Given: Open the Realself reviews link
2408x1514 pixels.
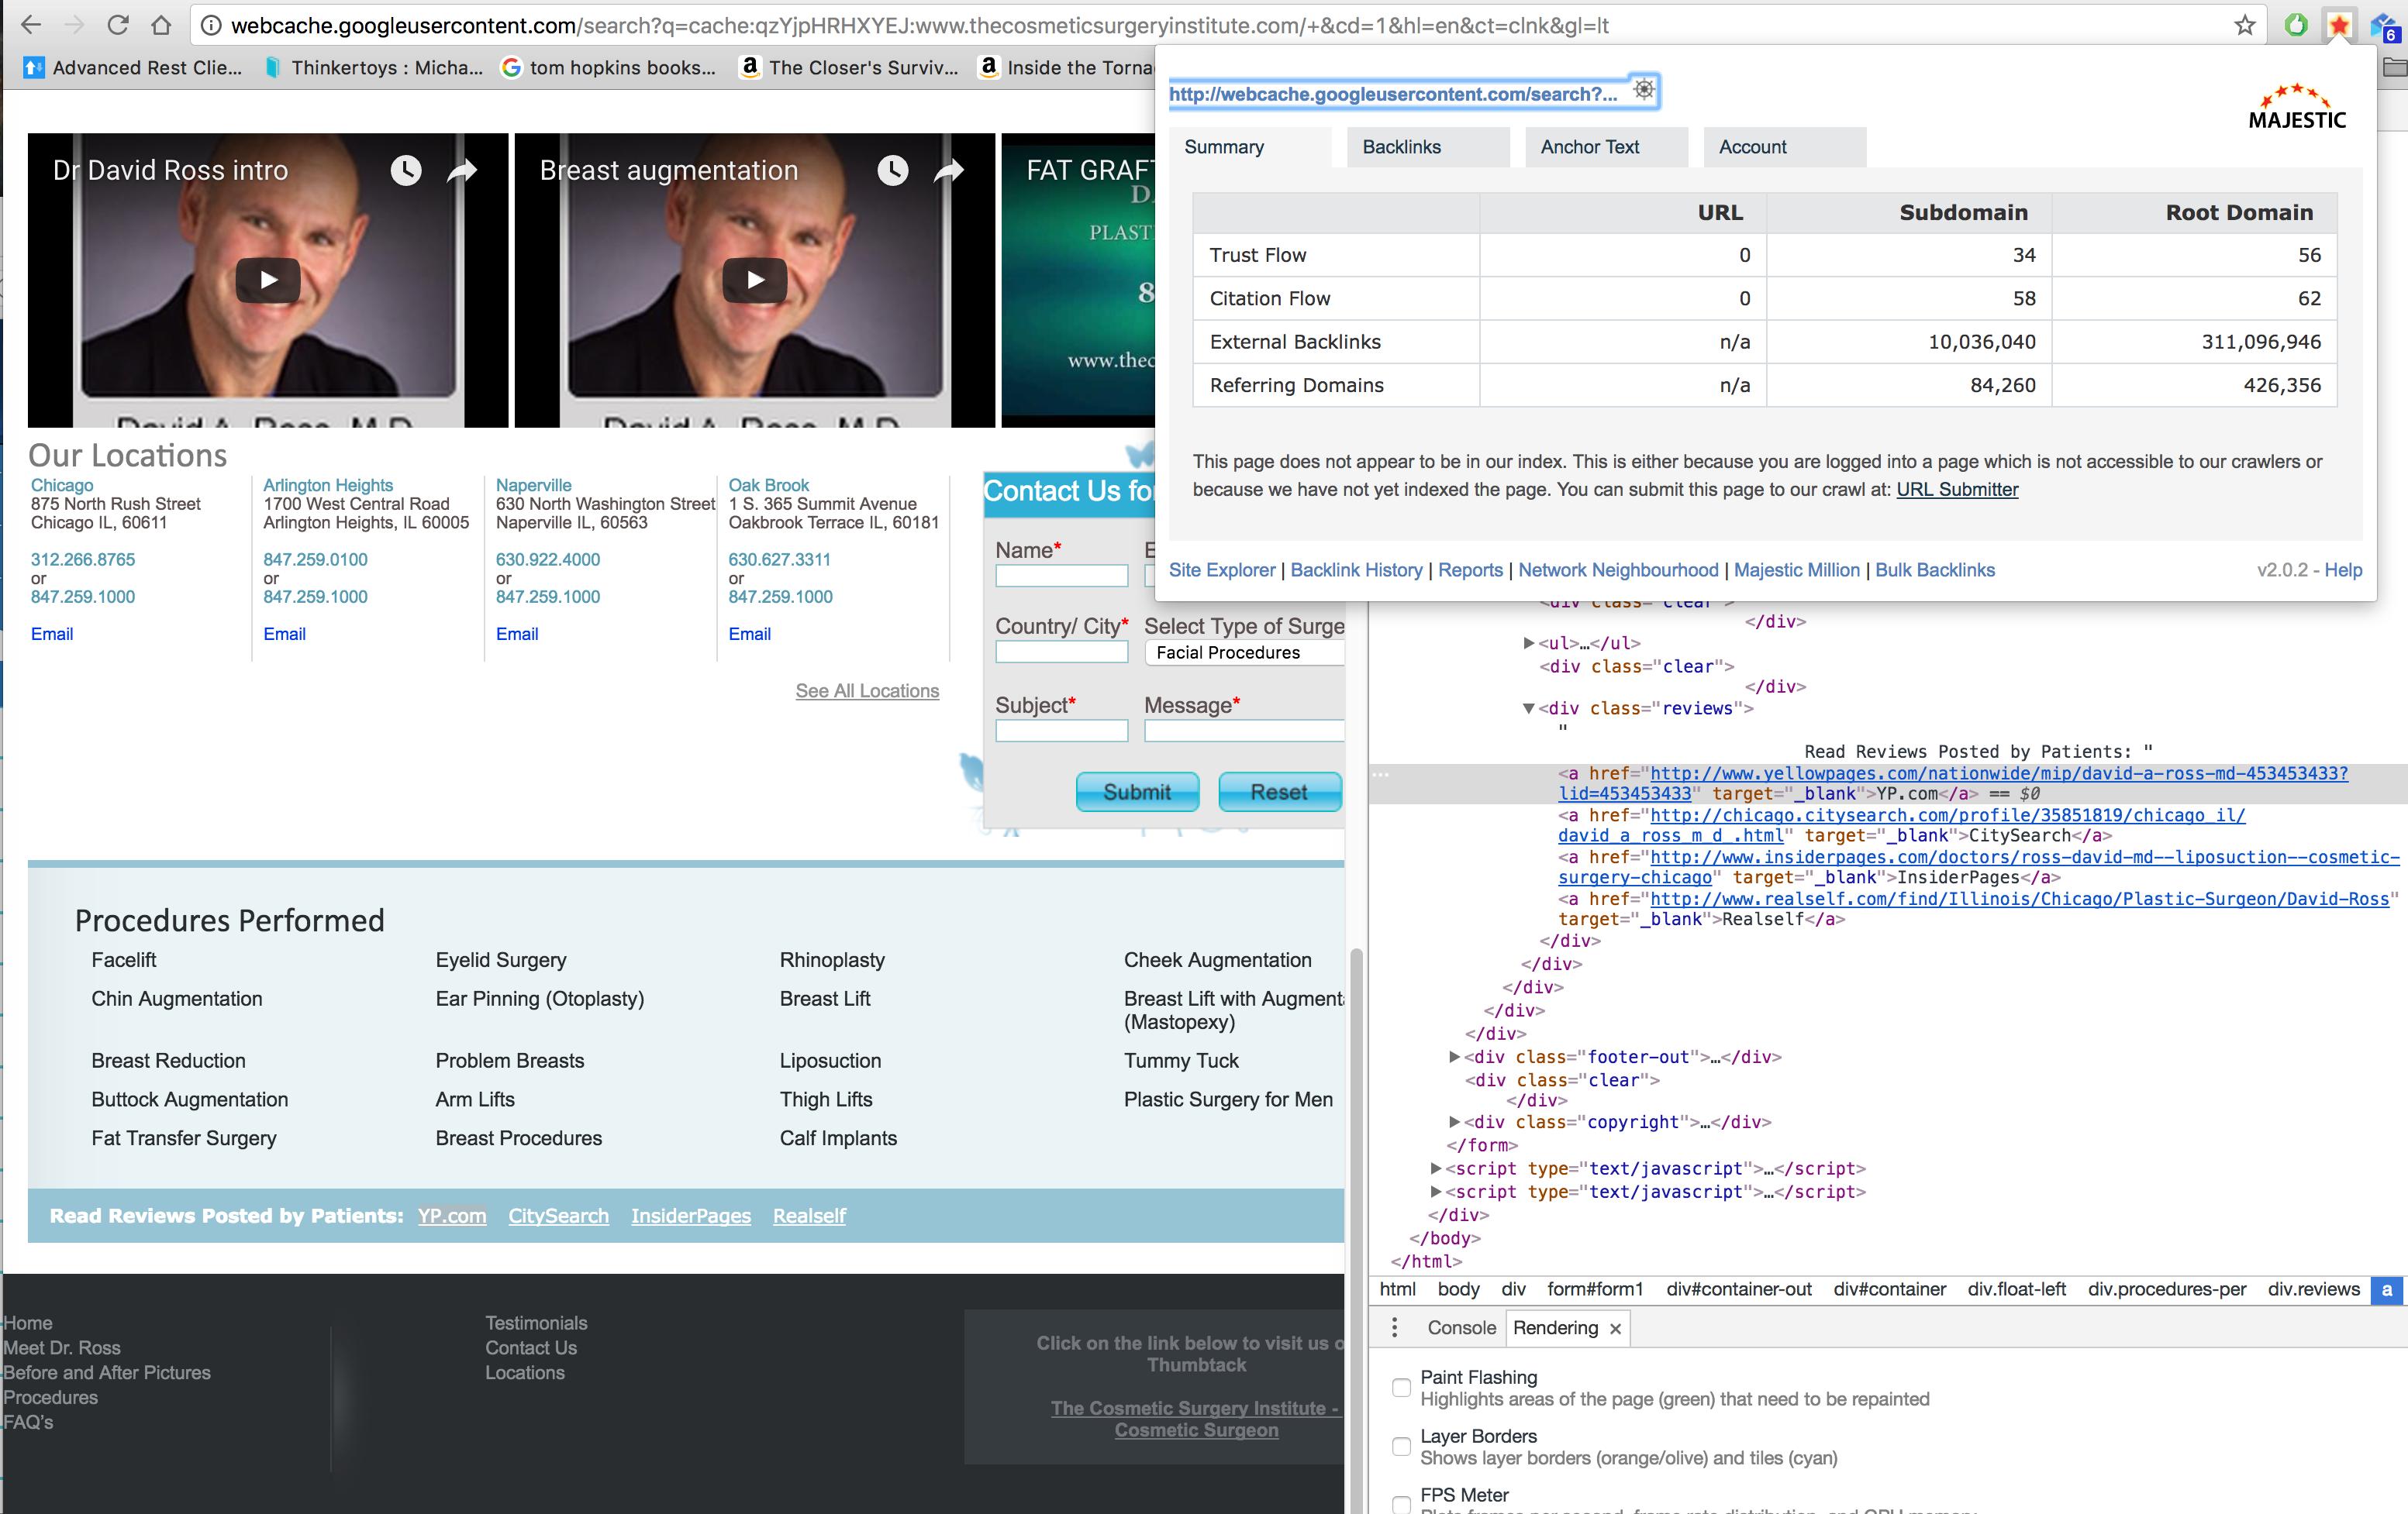Looking at the screenshot, I should (x=809, y=1215).
